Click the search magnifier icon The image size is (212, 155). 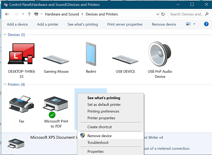click(207, 14)
